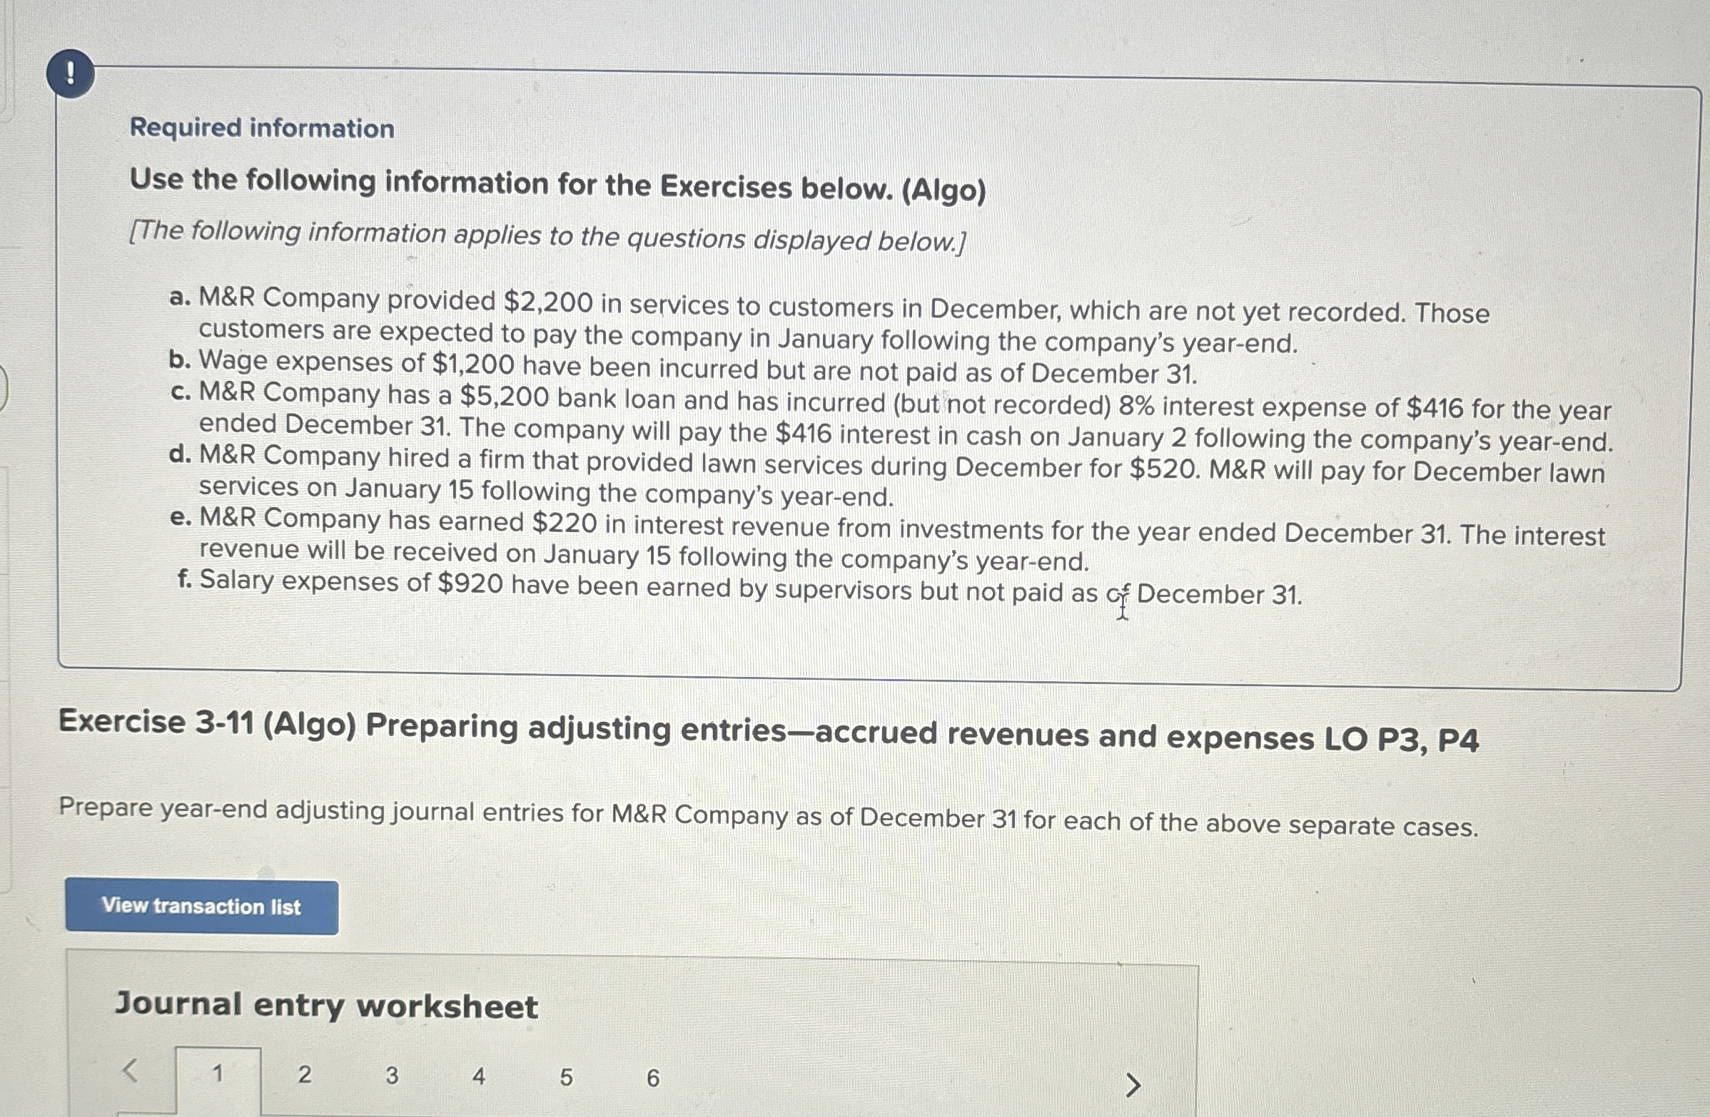
Task: Click the Prepare year-end adjusting entries instruction
Action: pyautogui.click(x=767, y=816)
